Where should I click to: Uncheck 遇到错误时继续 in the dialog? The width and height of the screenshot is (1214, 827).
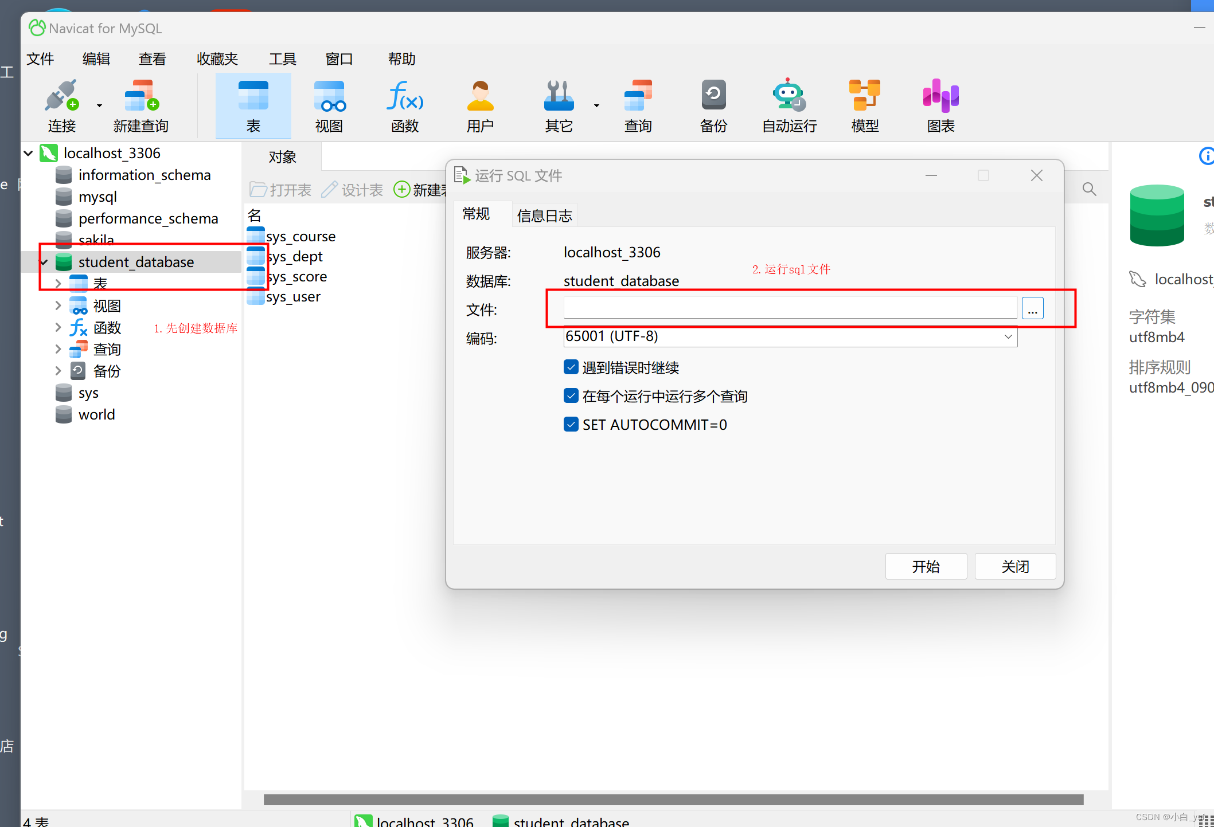(x=571, y=367)
